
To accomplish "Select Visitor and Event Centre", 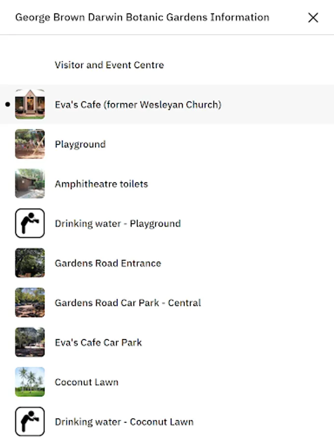I will pyautogui.click(x=109, y=65).
